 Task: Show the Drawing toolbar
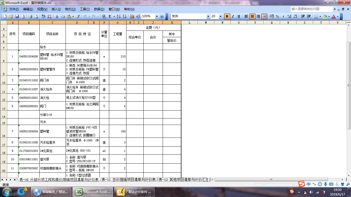[138, 16]
